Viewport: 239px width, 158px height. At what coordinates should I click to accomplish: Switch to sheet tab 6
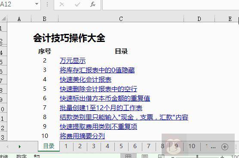135,146
